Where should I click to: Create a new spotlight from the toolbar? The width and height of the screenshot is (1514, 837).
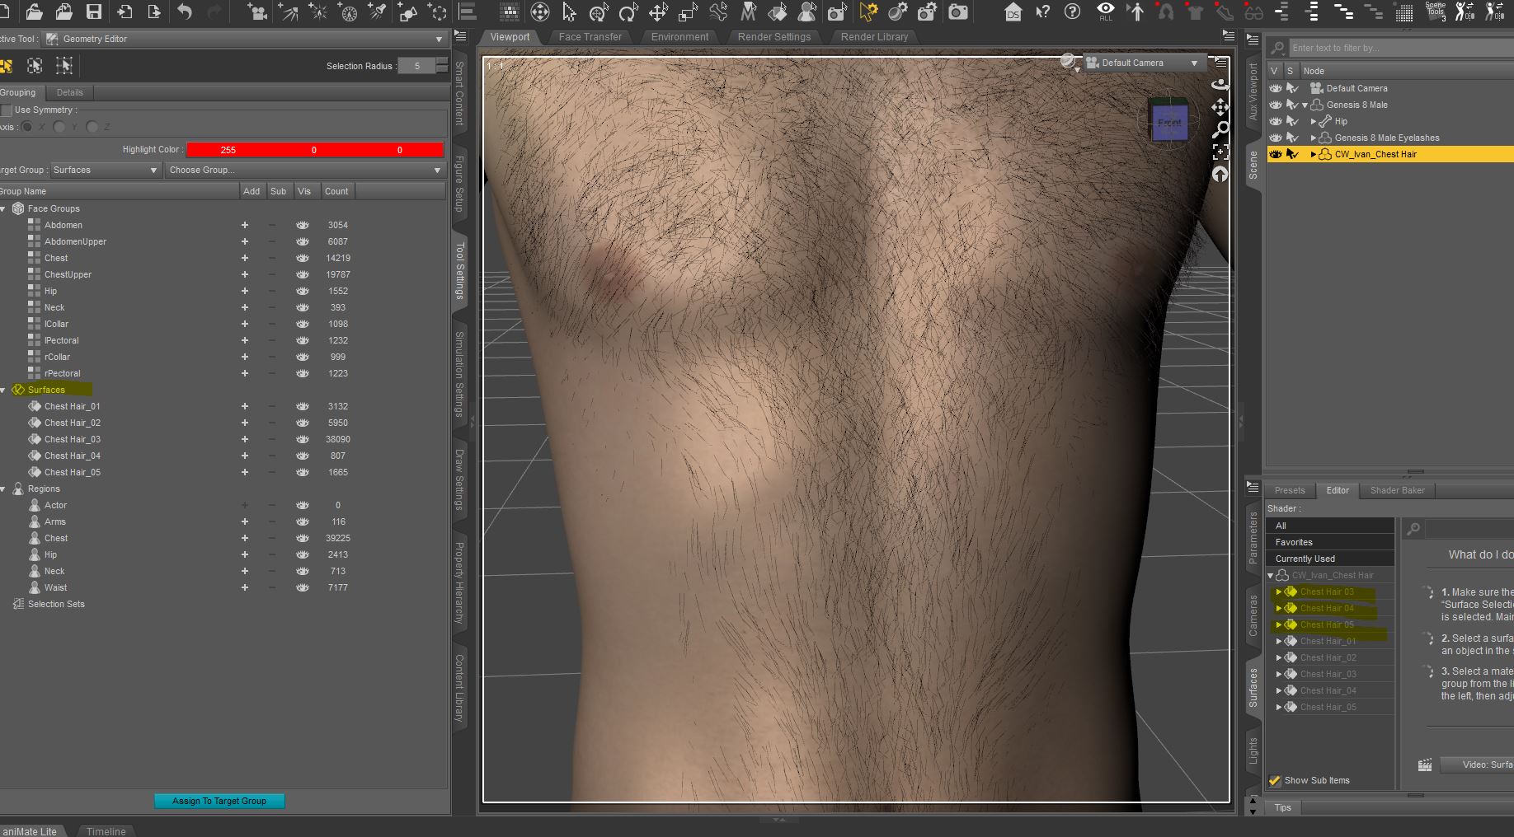pyautogui.click(x=377, y=12)
